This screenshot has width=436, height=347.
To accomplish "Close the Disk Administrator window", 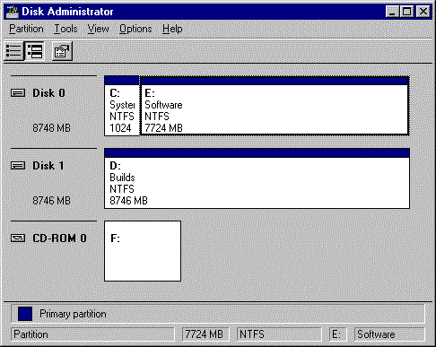I will coord(423,12).
